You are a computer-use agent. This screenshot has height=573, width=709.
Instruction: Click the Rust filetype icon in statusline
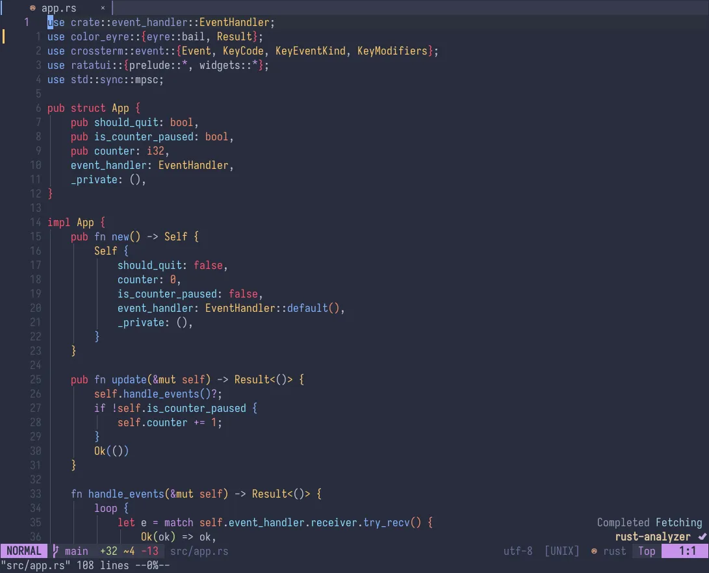(594, 551)
